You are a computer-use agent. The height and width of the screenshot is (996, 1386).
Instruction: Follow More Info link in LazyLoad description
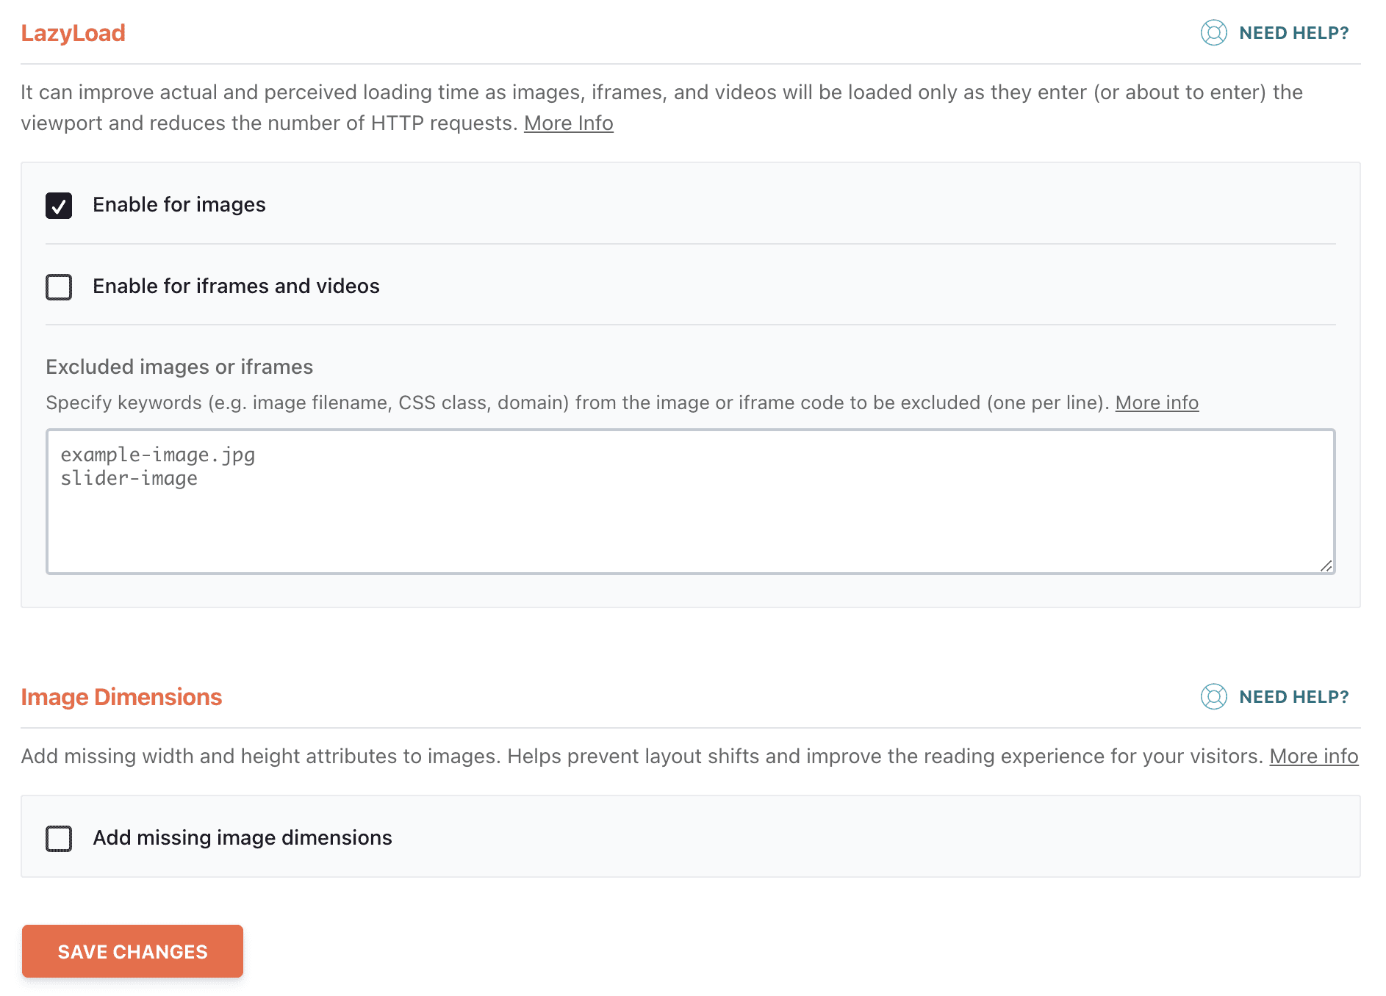point(568,123)
